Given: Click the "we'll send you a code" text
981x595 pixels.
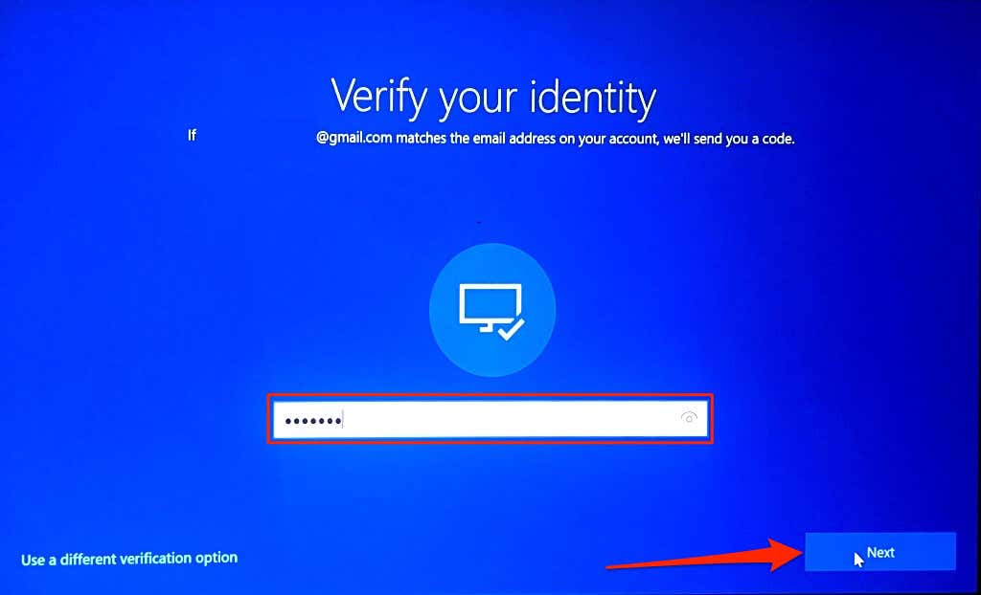Looking at the screenshot, I should 729,138.
